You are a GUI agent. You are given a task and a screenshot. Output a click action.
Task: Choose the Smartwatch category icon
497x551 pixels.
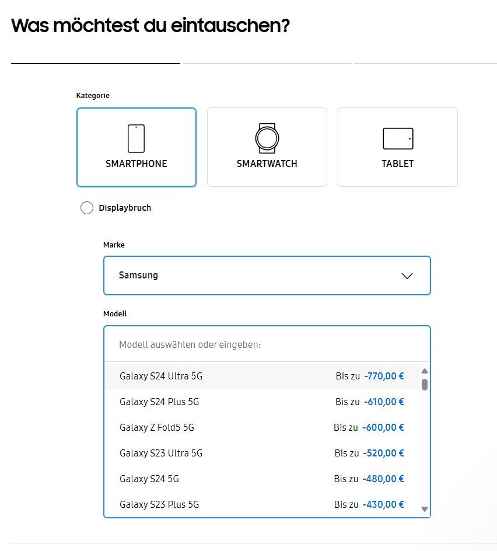267,138
